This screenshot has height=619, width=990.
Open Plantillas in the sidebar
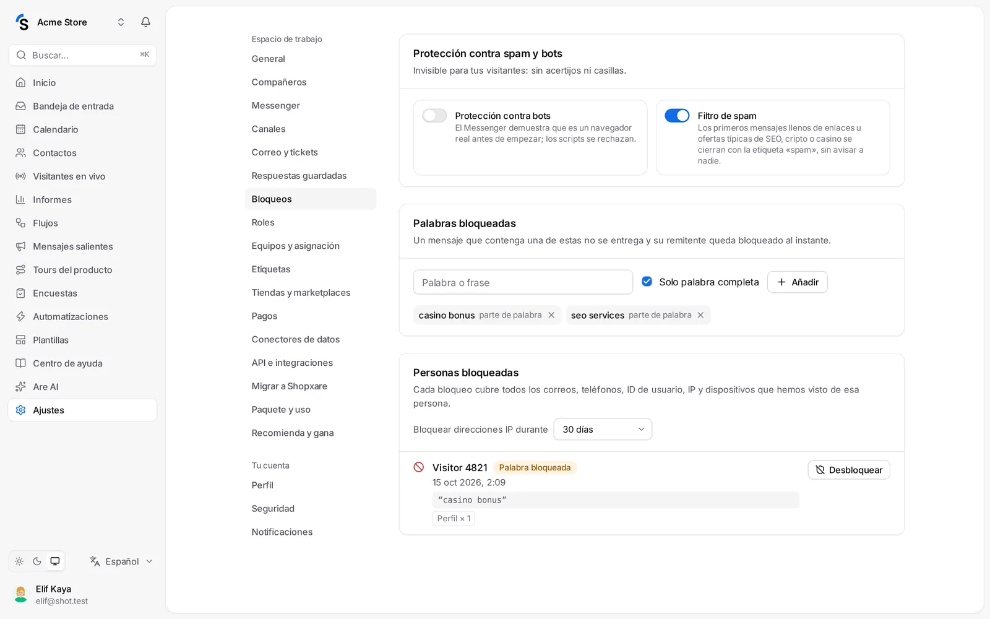coord(82,340)
